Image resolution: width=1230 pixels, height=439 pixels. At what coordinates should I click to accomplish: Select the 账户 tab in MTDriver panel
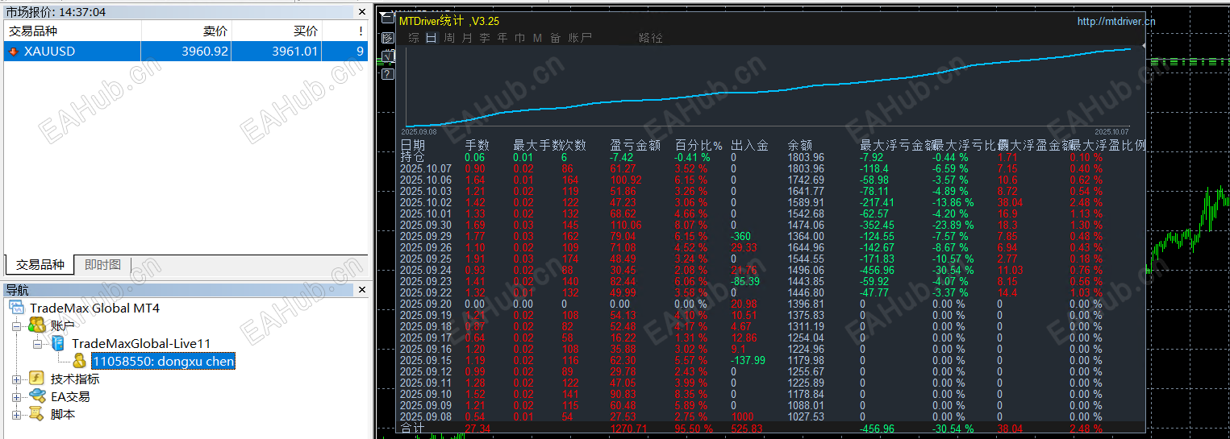(580, 38)
